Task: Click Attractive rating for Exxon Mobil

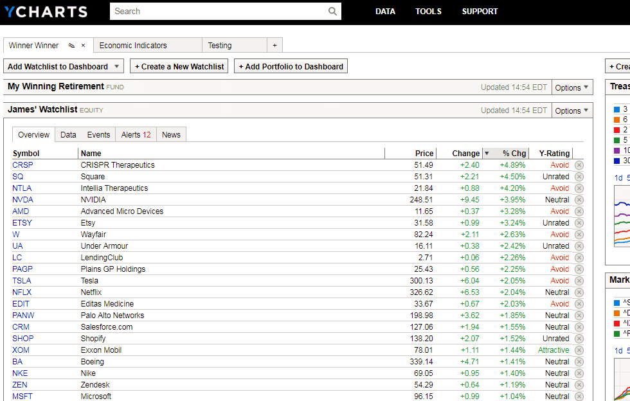Action: [x=553, y=350]
